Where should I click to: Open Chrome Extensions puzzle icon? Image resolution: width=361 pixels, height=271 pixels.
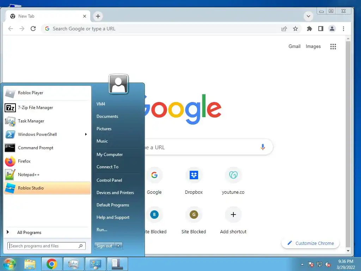[x=310, y=29]
